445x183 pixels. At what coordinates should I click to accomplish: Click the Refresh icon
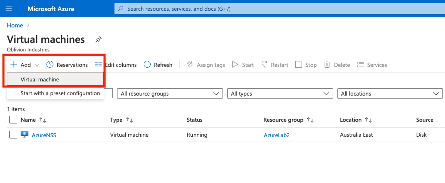pyautogui.click(x=147, y=65)
